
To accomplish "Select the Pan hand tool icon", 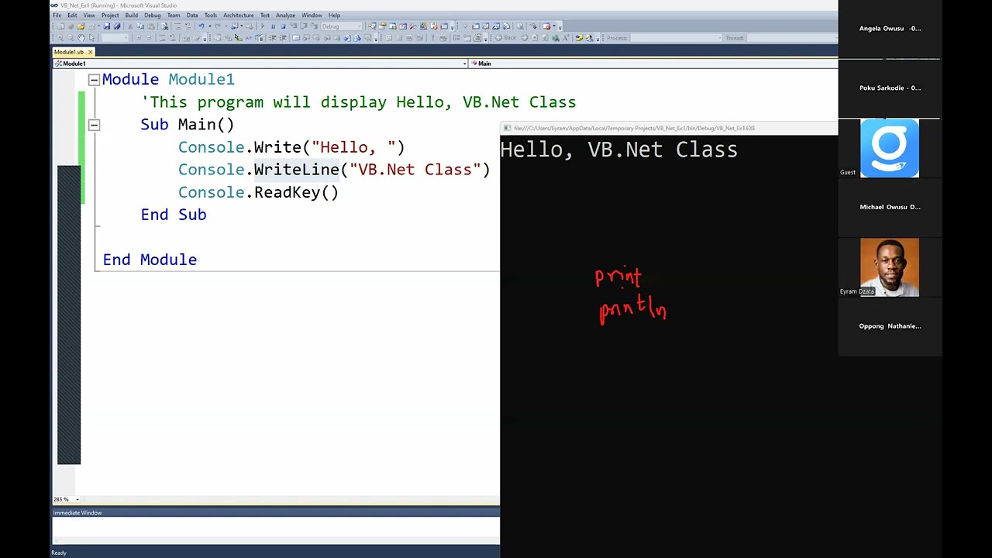I will [x=81, y=38].
